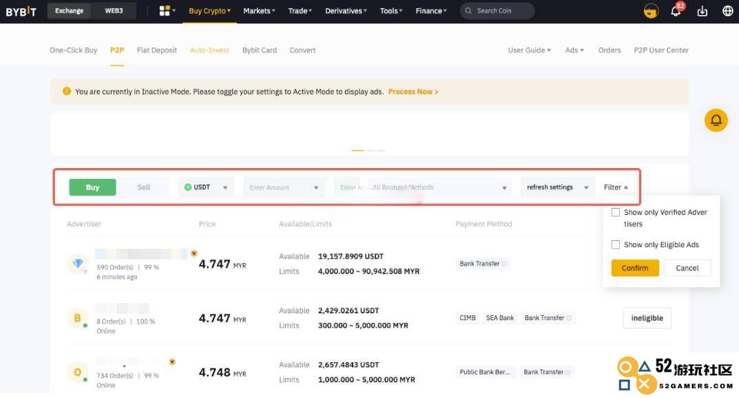
Task: Click the diamond avatar of first advertiser
Action: click(78, 263)
